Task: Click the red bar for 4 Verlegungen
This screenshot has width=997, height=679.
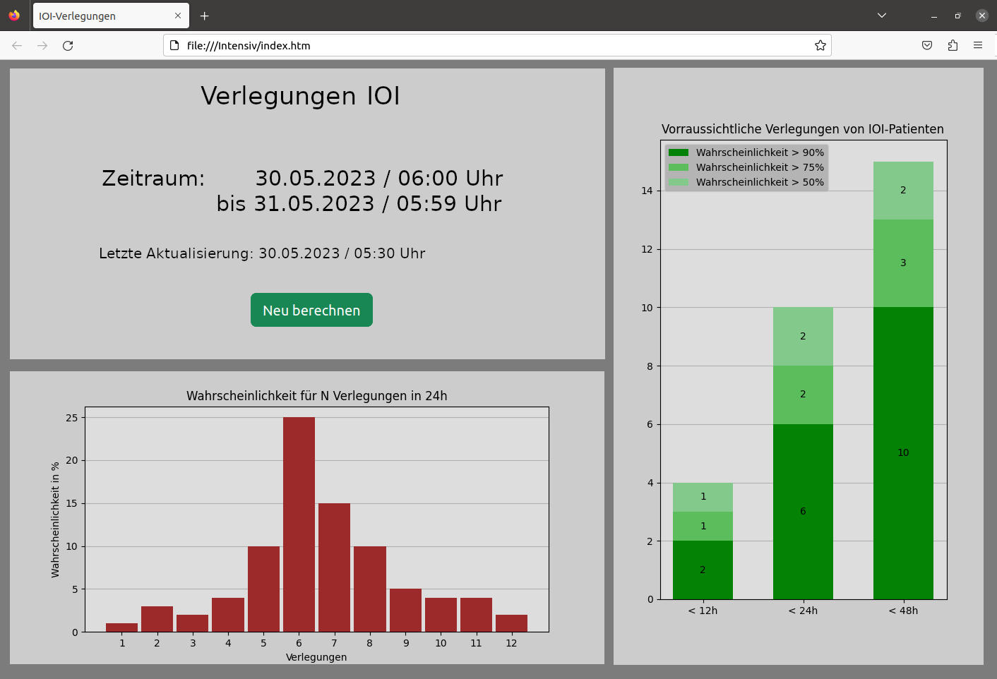Action: (x=228, y=615)
